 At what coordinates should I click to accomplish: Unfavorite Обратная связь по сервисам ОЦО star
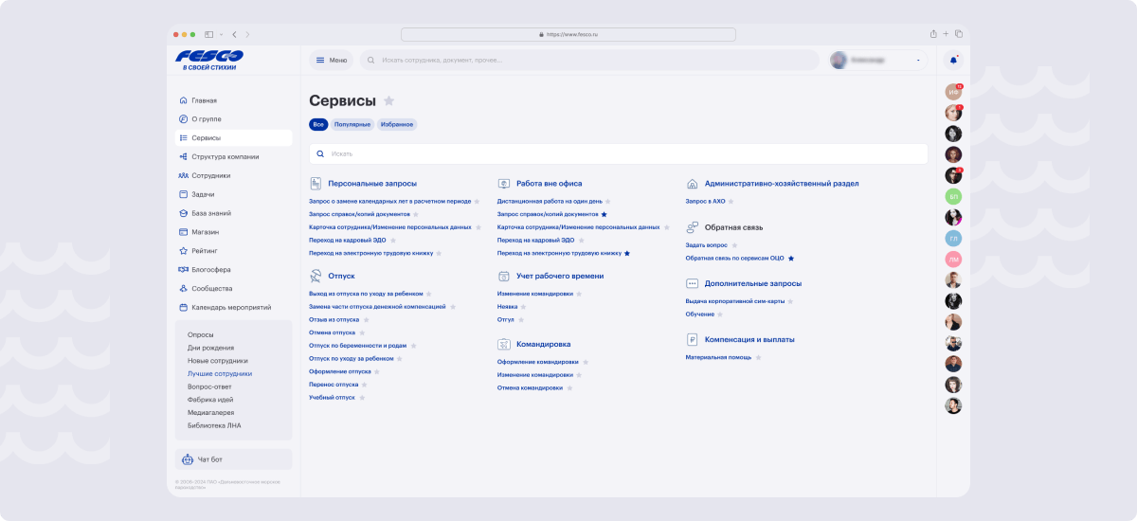[x=791, y=258]
